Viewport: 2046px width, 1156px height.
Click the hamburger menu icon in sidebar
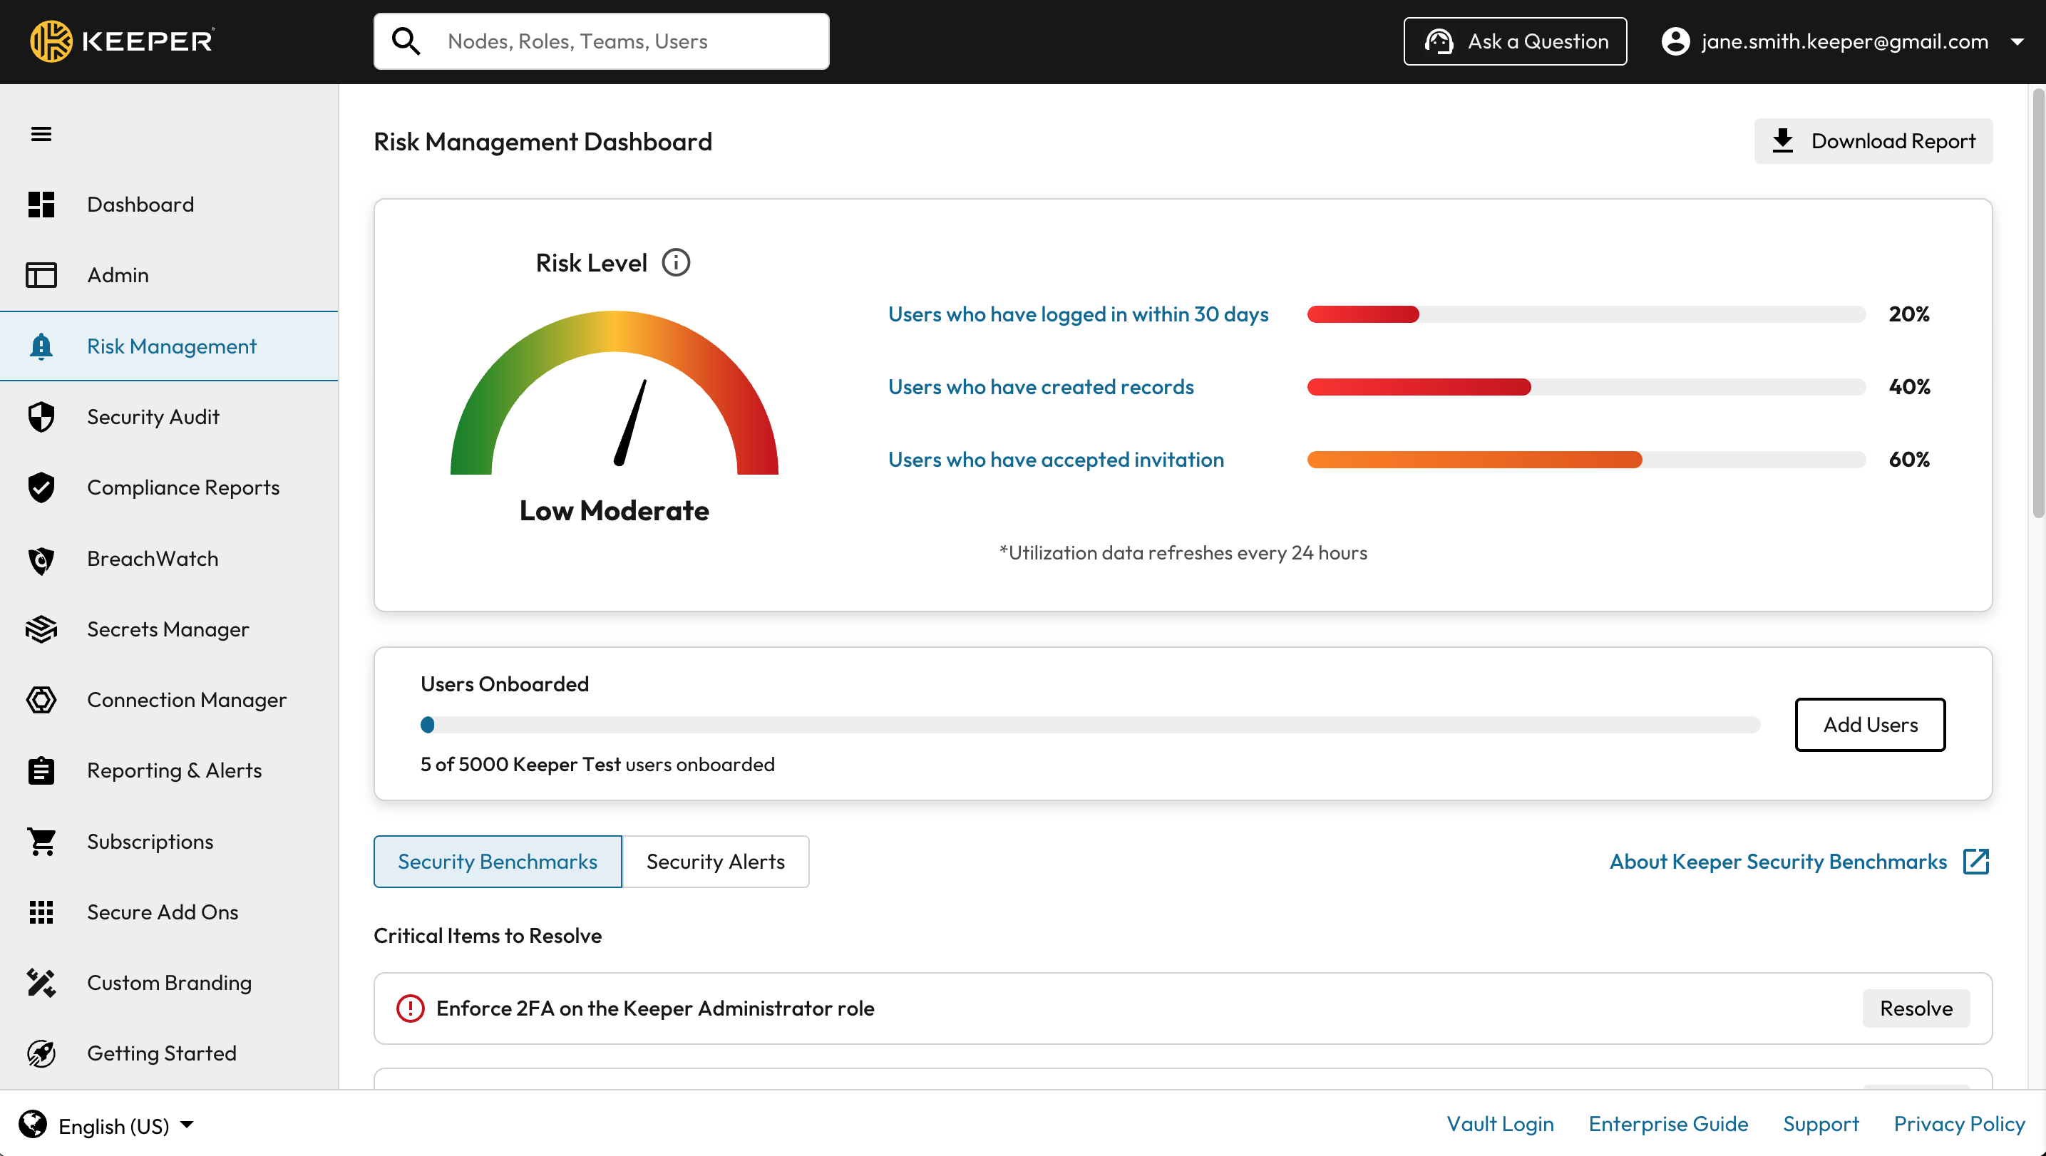pos(41,134)
